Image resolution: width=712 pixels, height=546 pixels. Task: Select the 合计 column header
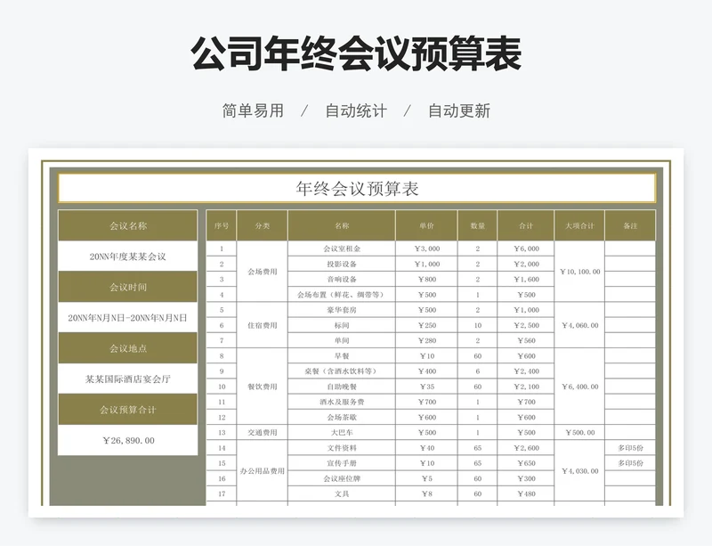click(526, 225)
